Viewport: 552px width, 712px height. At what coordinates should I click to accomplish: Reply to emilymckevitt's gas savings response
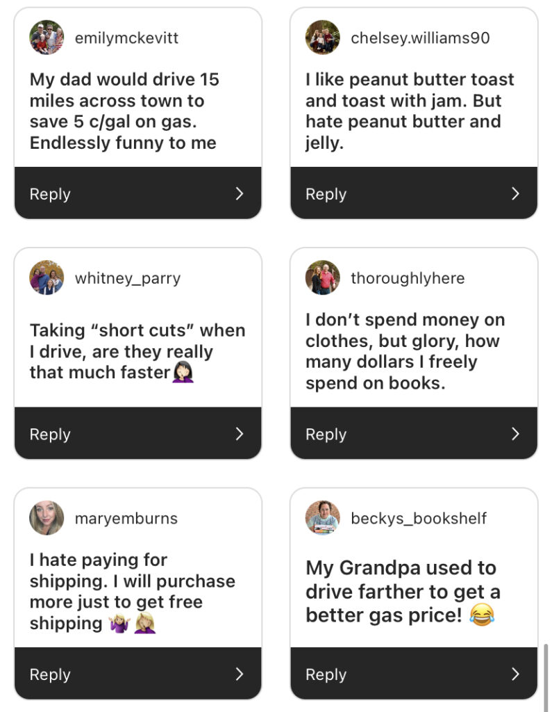(x=50, y=194)
